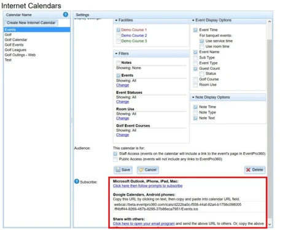This screenshot has width=307, height=230.
Task: Toggle the Demo Course 1 checkbox
Action: pos(119,30)
